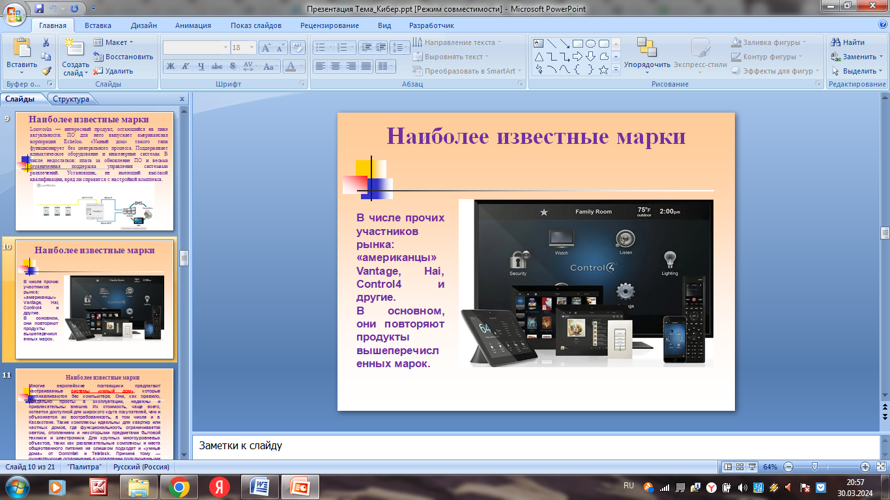
Task: Switch to the Анимация tab
Action: (193, 25)
